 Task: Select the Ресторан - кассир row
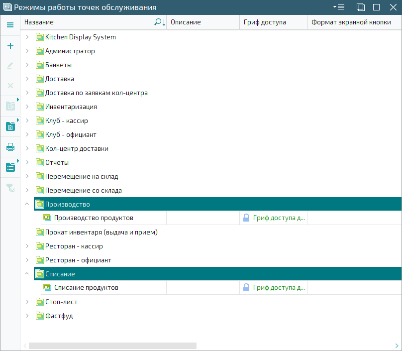(217, 246)
